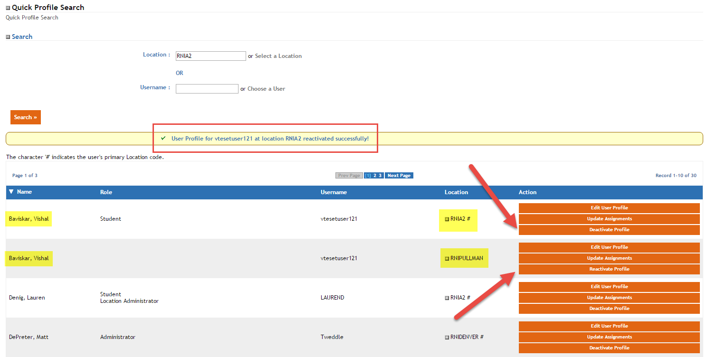Sort by Name column arrow
The height and width of the screenshot is (357, 707).
11,192
